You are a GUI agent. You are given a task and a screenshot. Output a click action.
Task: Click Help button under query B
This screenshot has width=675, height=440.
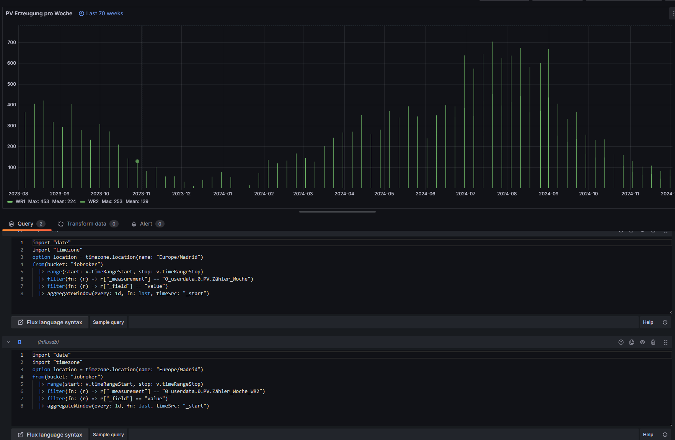click(648, 435)
